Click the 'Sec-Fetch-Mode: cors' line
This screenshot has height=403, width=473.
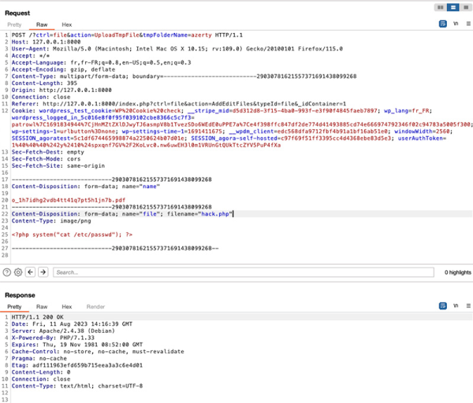[x=46, y=159]
